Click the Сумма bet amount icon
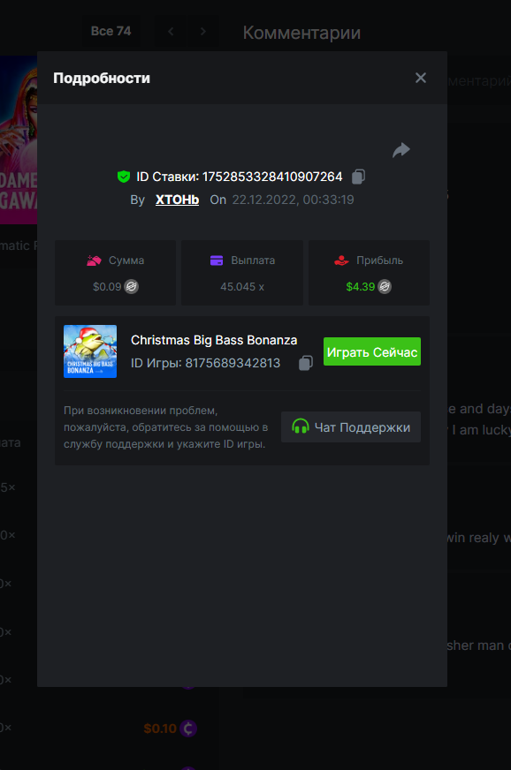 pyautogui.click(x=94, y=260)
